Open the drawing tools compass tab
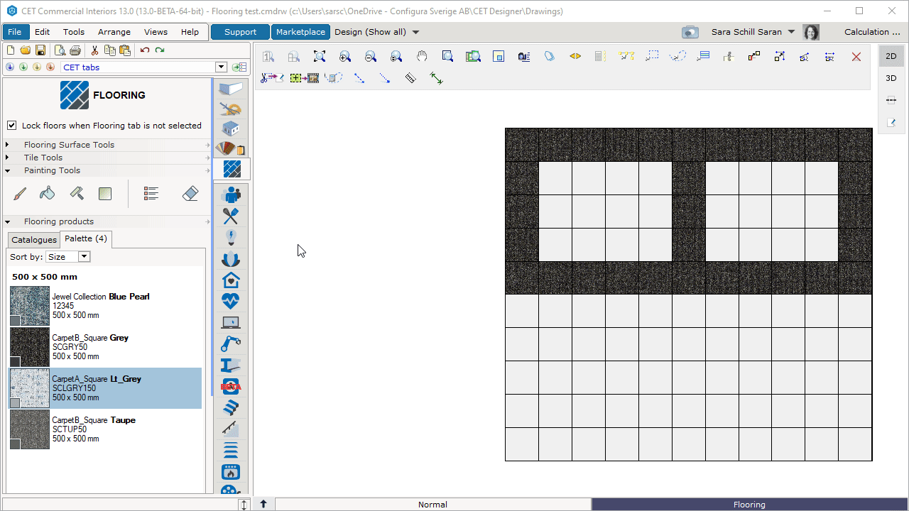The image size is (909, 511). coord(231,109)
